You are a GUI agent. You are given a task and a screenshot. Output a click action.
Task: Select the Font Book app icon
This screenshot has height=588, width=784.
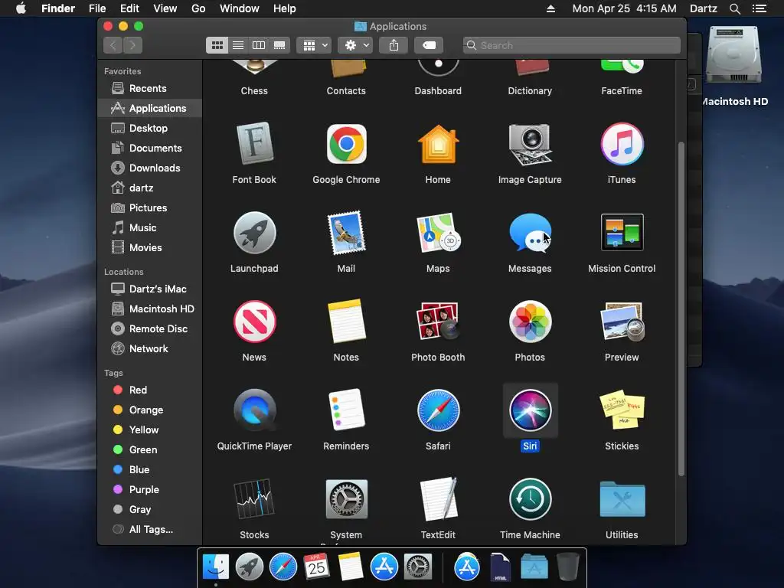coord(254,143)
